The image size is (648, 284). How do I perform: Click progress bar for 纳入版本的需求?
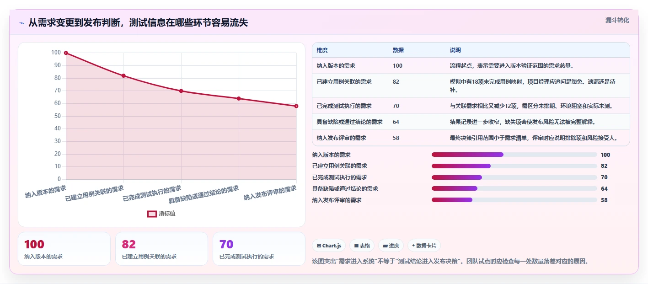(514, 155)
